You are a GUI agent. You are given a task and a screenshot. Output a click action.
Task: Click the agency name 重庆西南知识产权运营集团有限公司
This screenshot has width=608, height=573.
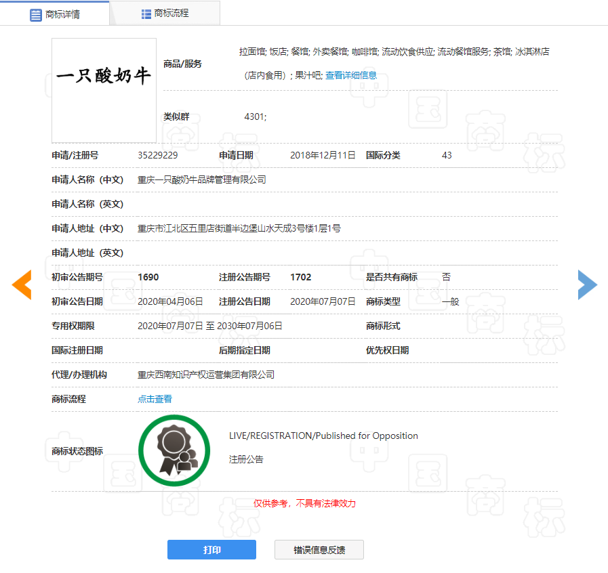coord(205,375)
